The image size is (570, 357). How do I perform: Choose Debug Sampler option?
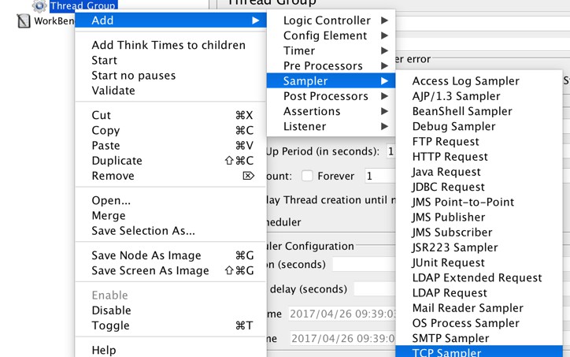tap(453, 126)
